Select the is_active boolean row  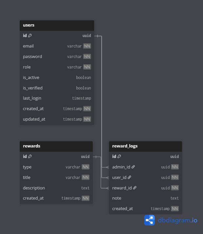tap(57, 78)
